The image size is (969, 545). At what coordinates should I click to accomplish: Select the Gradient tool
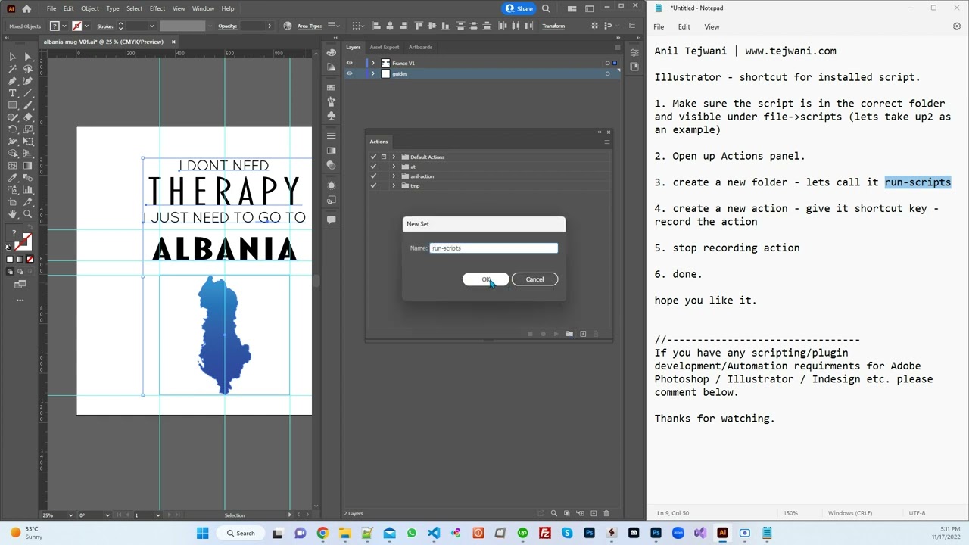[x=28, y=166]
